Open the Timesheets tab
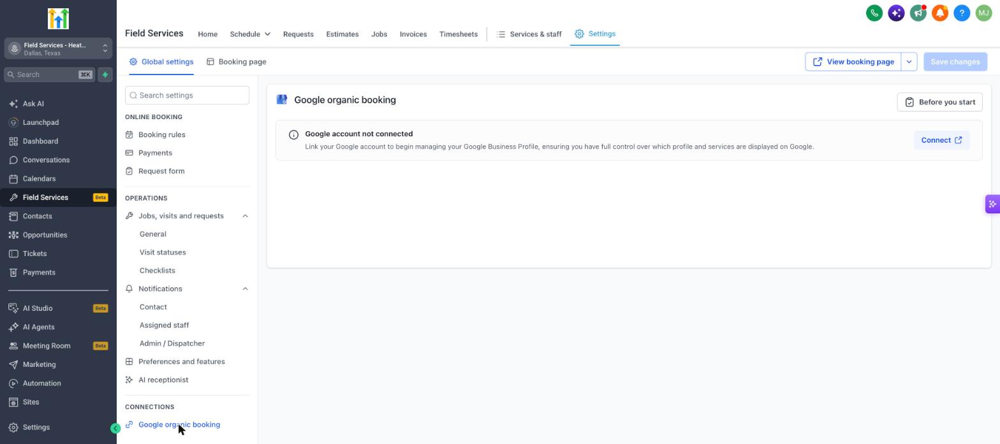The image size is (1000, 444). (x=459, y=34)
